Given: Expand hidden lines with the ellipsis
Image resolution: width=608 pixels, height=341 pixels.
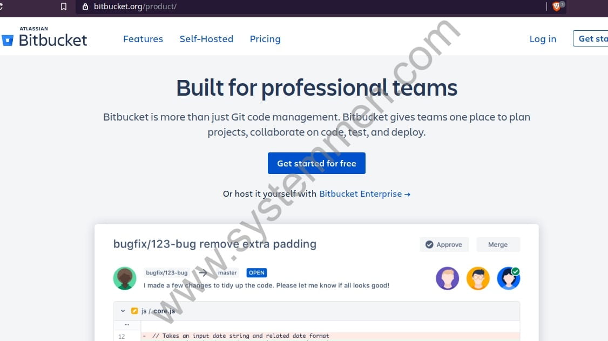Looking at the screenshot, I should pyautogui.click(x=127, y=324).
